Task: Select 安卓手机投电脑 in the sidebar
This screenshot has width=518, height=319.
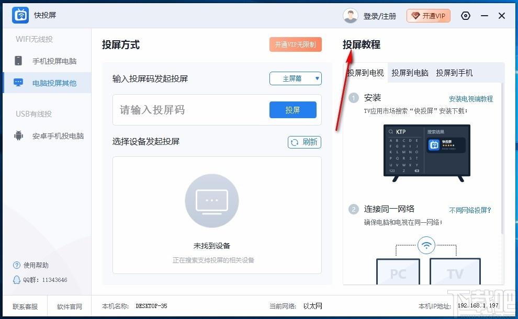Action: 47,136
